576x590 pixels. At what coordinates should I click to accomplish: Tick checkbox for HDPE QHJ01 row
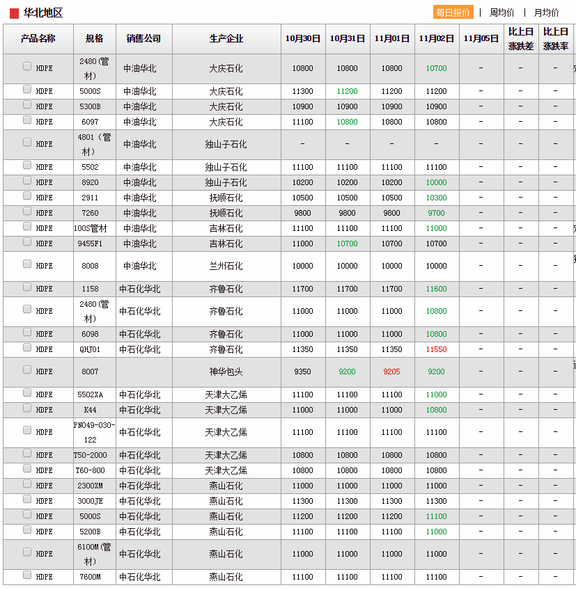(27, 347)
